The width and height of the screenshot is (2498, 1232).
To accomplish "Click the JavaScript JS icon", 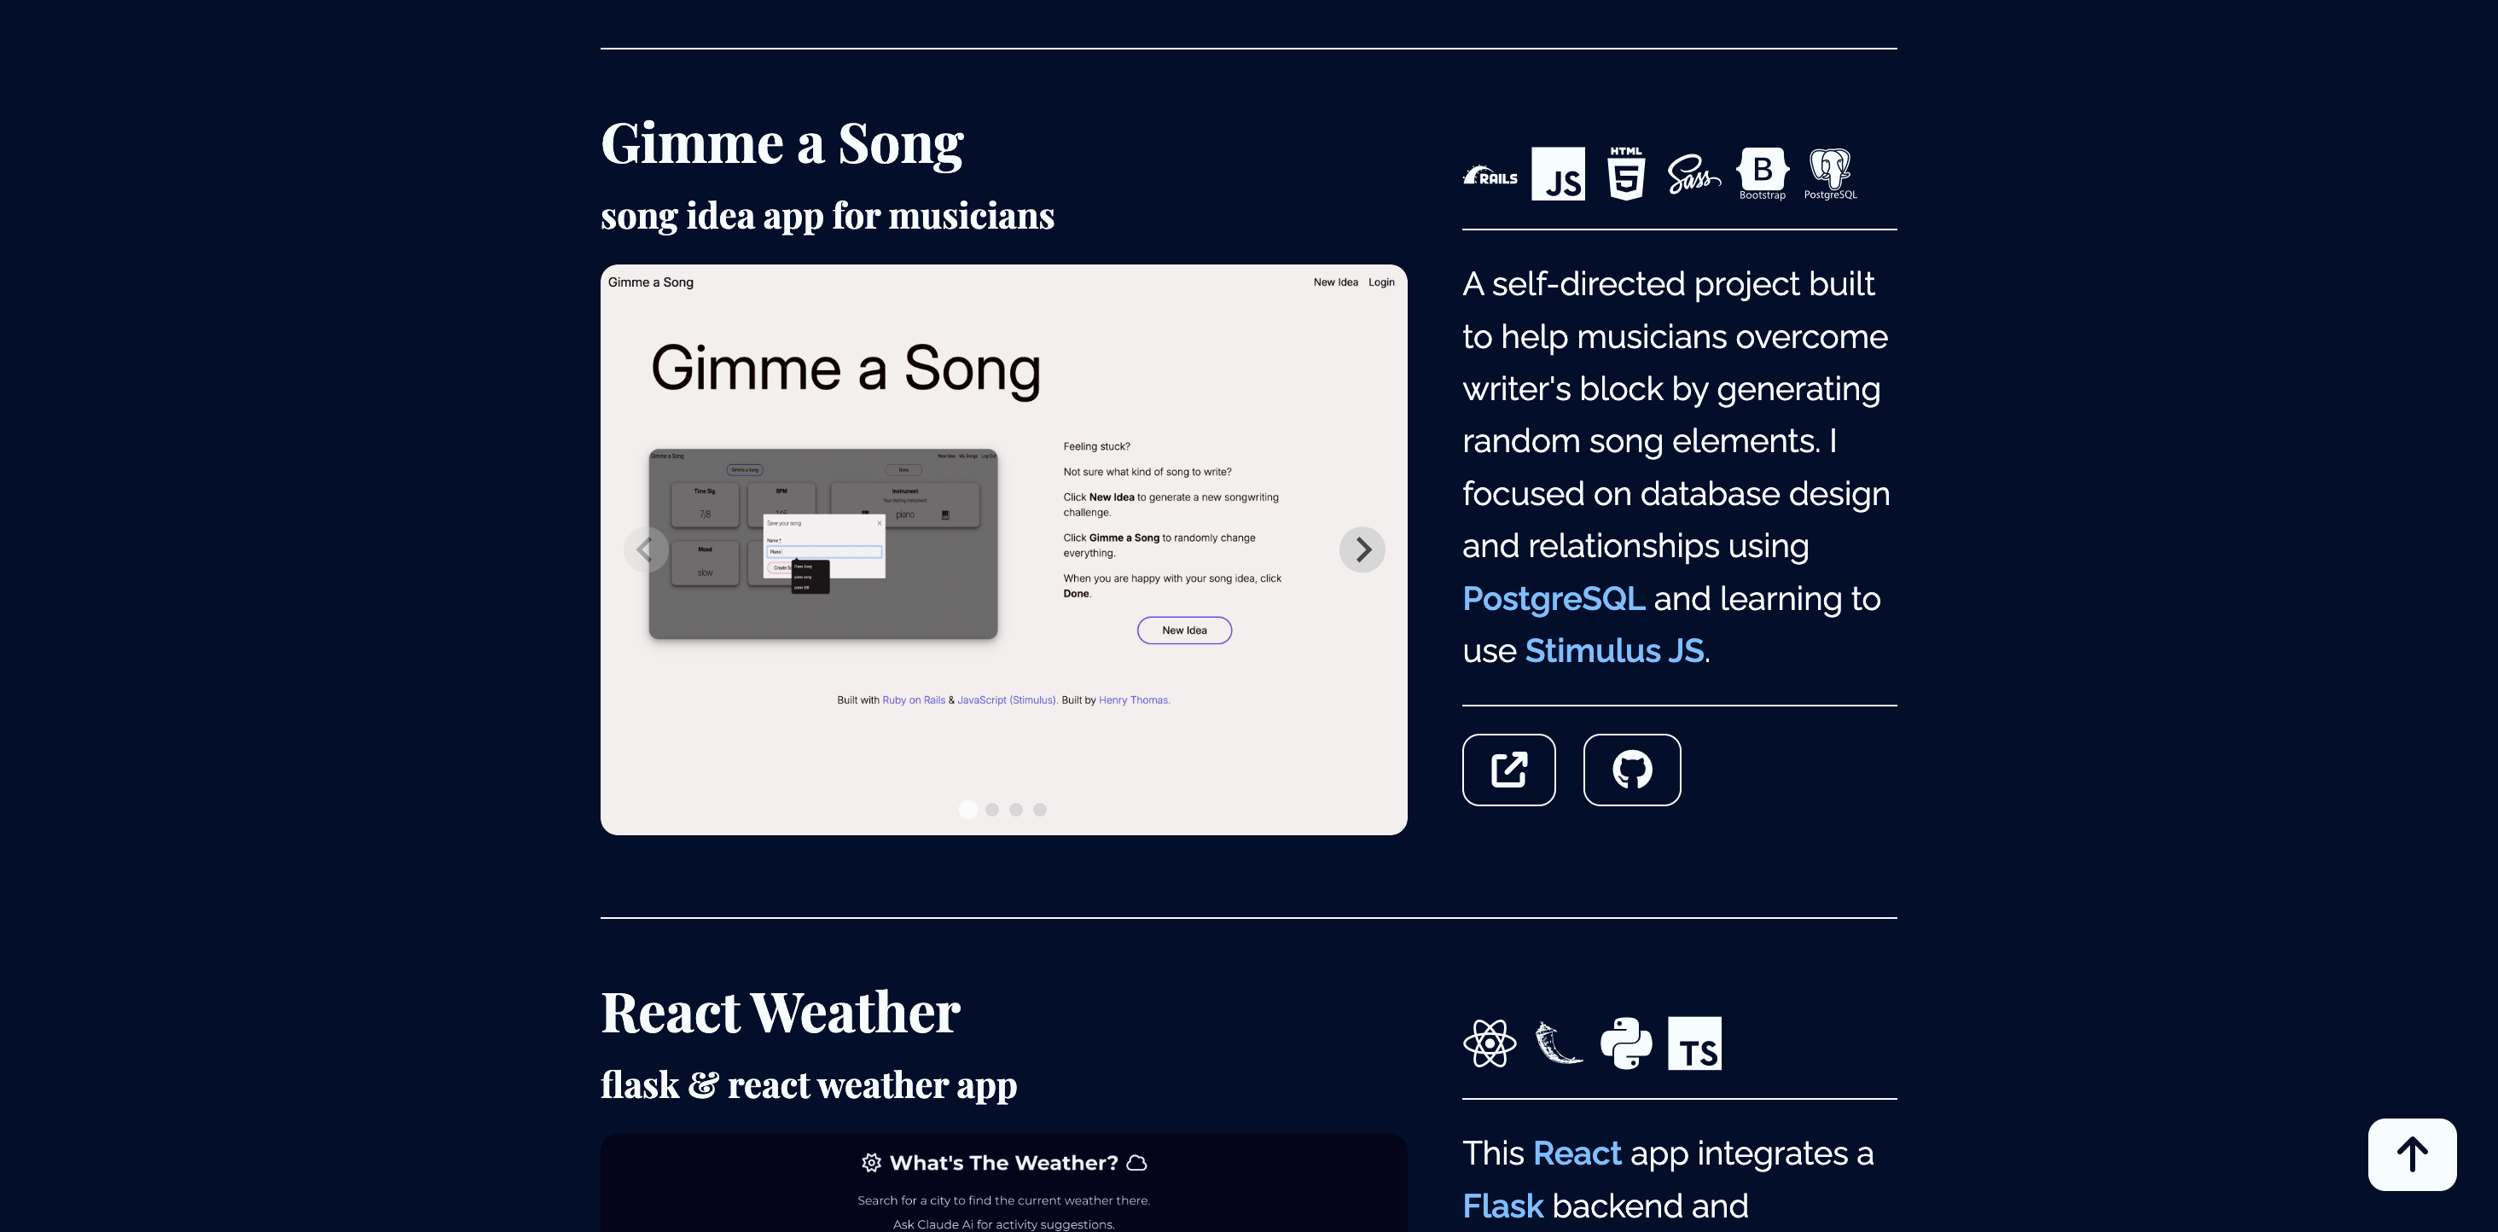I will point(1557,175).
